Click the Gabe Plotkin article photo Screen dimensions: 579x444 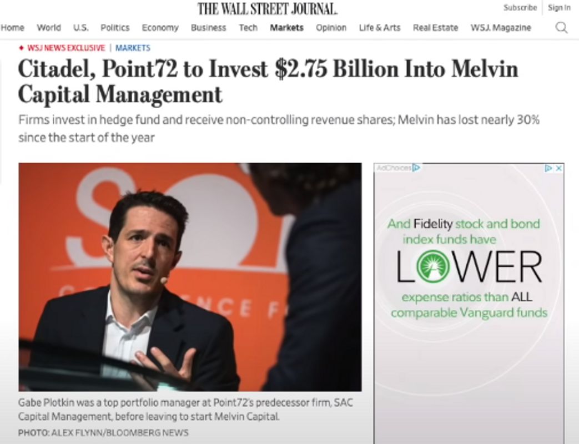point(190,277)
